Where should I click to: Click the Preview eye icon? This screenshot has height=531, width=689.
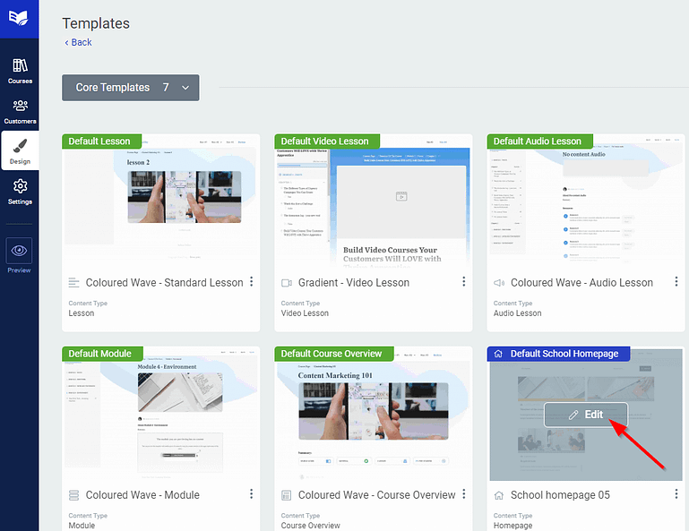[x=19, y=251]
